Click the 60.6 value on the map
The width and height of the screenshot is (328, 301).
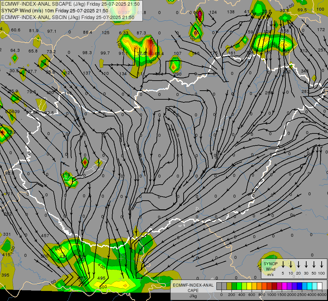(x=16, y=30)
